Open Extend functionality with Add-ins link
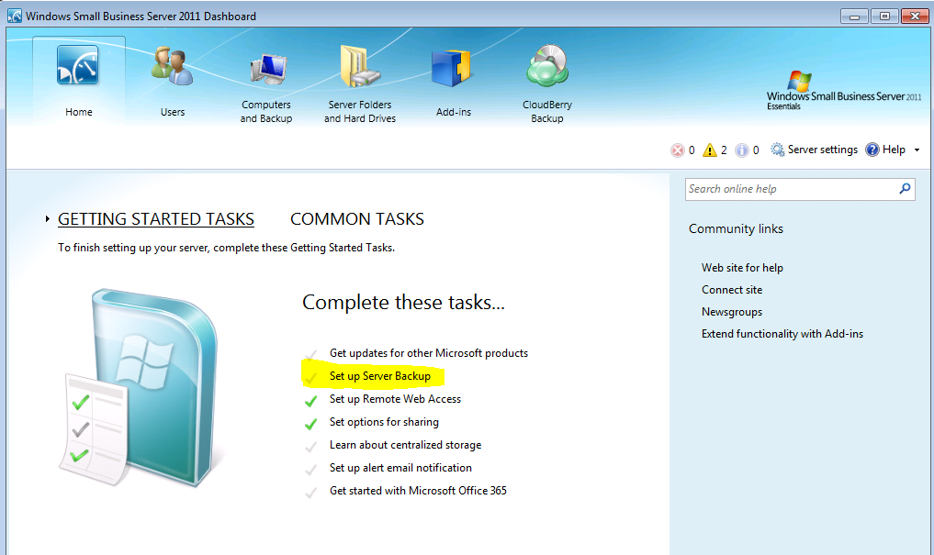Viewport: 934px width, 555px height. [782, 334]
